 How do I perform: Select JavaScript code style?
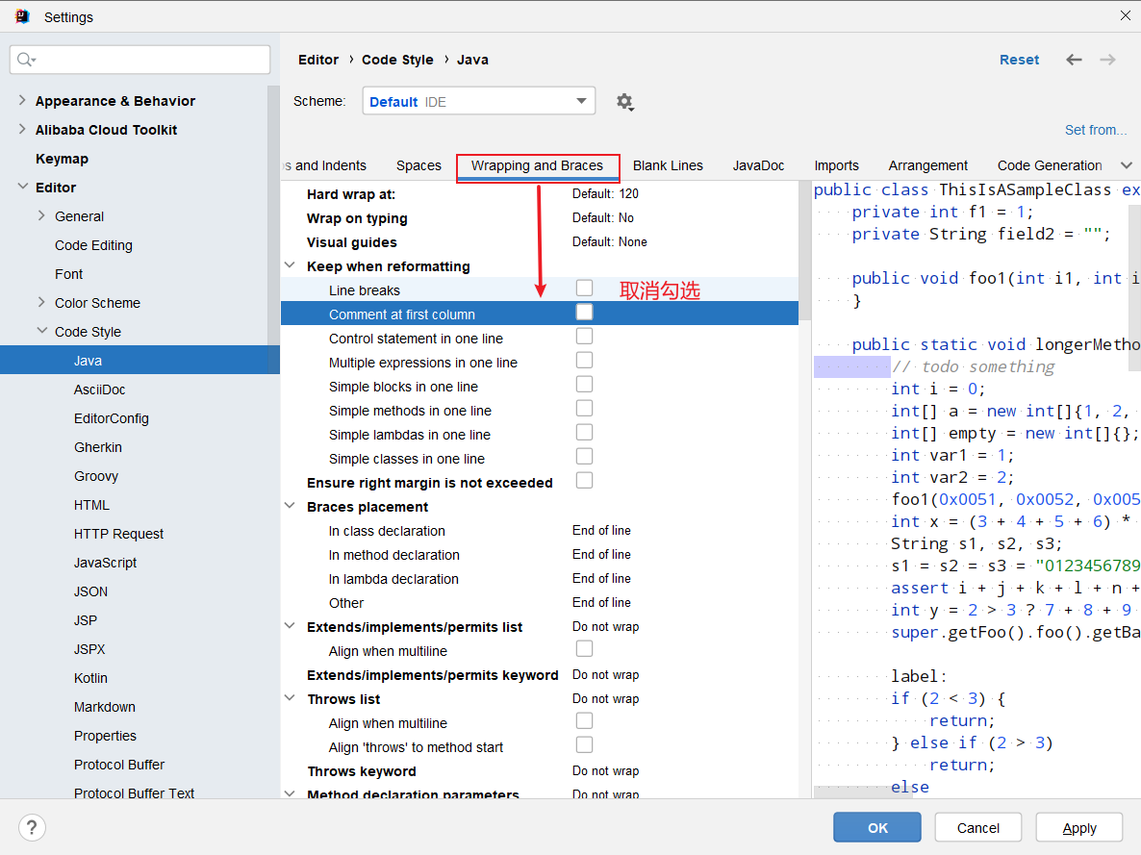pyautogui.click(x=106, y=563)
